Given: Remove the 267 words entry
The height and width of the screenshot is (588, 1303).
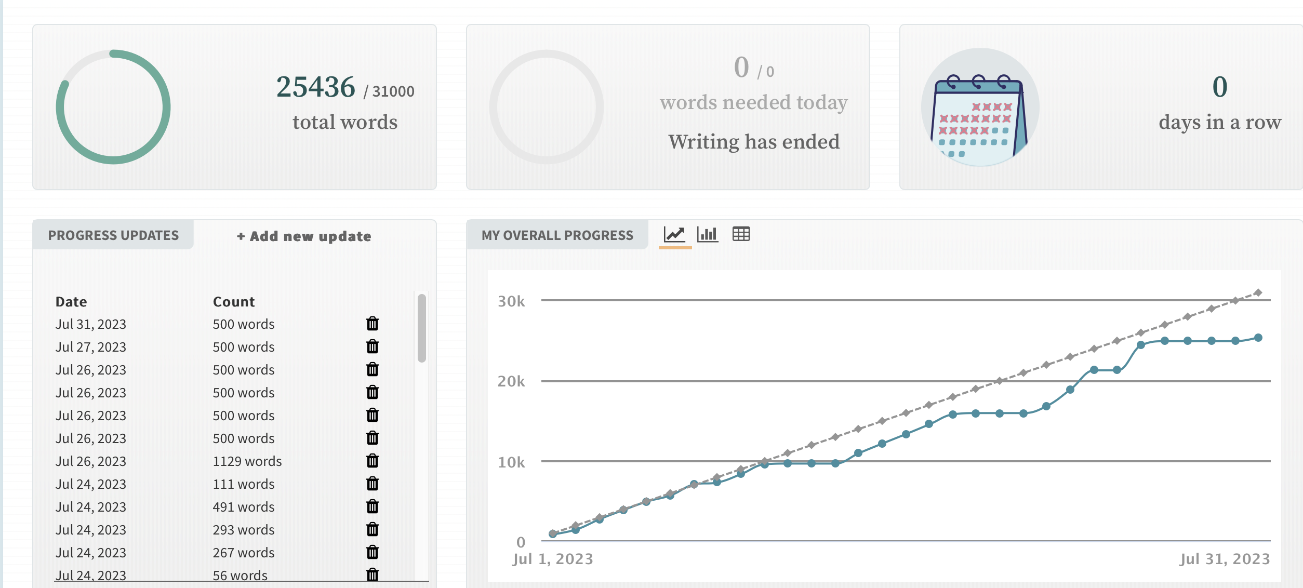Looking at the screenshot, I should pos(373,552).
